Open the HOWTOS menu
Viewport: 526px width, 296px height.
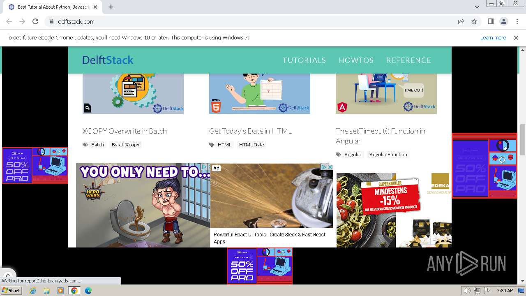click(x=356, y=60)
